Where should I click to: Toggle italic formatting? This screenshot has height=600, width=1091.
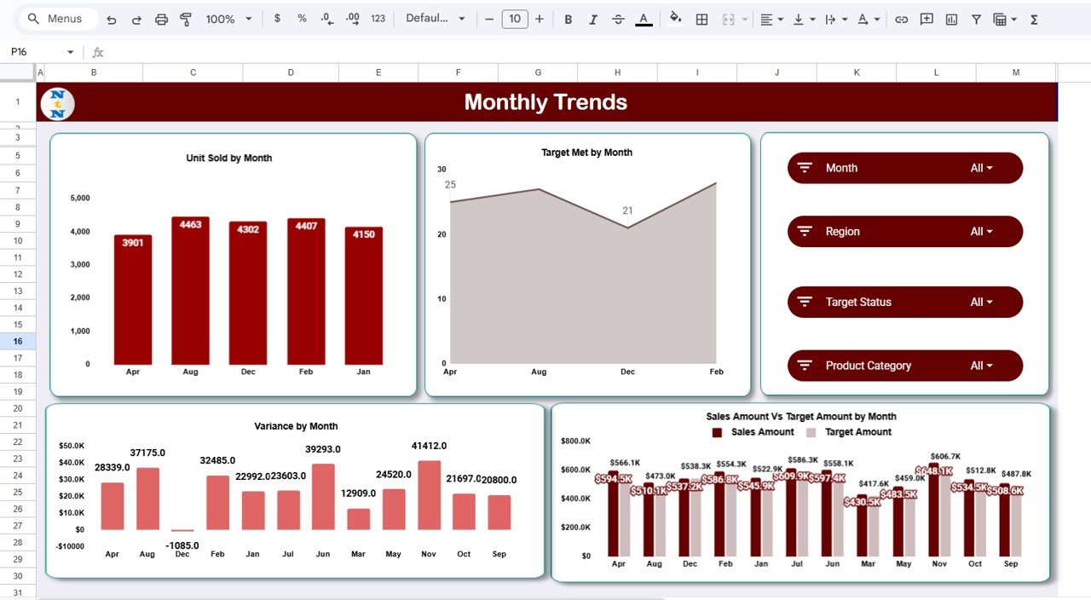click(593, 19)
